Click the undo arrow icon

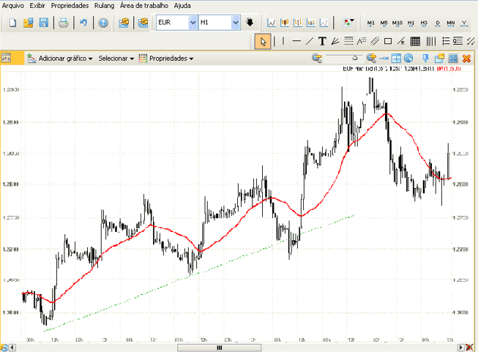(x=83, y=23)
